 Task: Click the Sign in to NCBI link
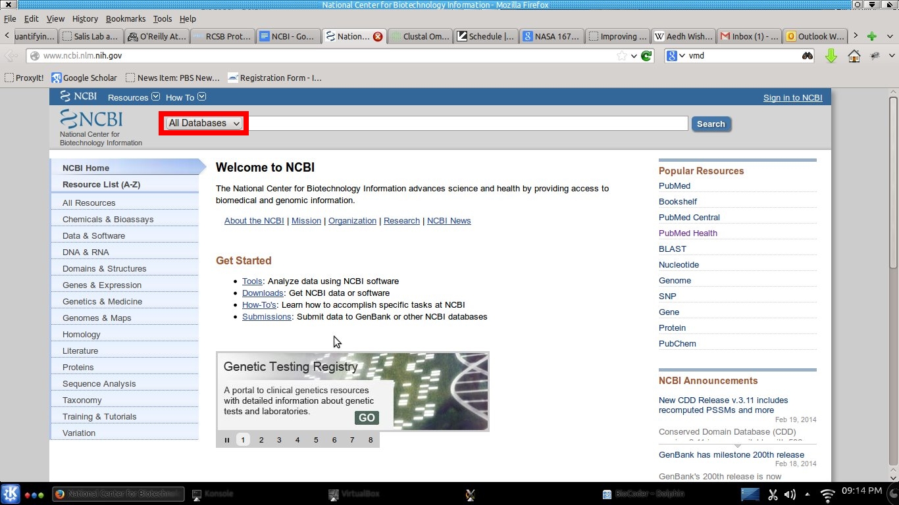(x=792, y=97)
